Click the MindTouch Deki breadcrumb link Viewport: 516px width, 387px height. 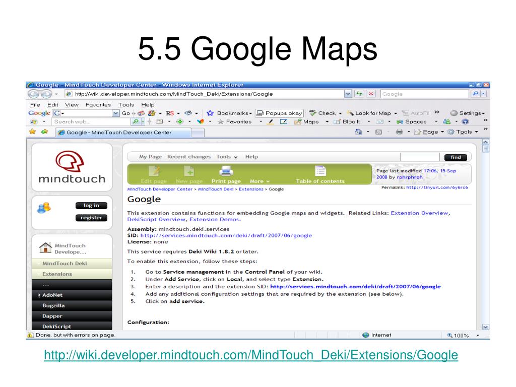216,189
